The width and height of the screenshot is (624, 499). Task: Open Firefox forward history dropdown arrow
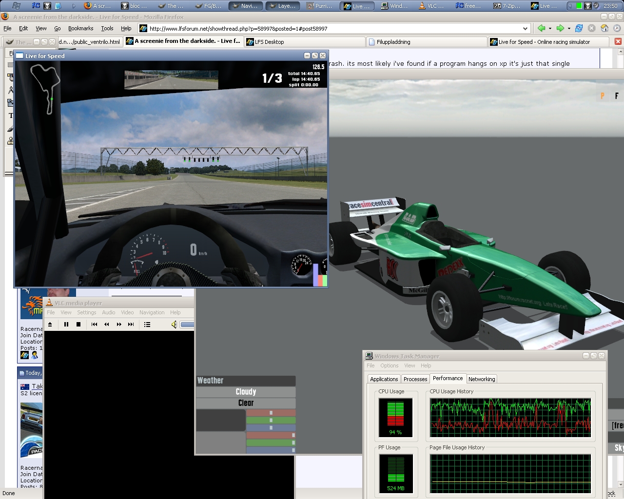click(569, 29)
